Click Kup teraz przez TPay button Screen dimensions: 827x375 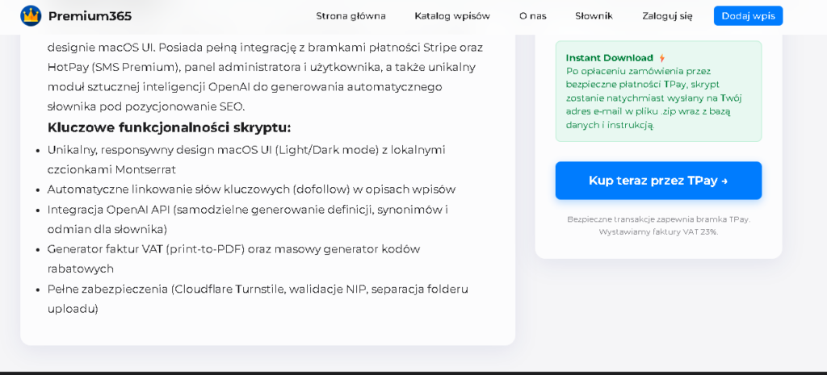(x=658, y=181)
